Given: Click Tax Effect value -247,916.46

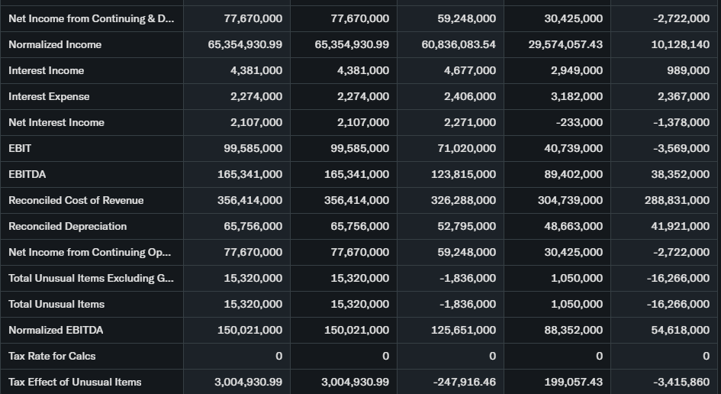Looking at the screenshot, I should (x=464, y=382).
